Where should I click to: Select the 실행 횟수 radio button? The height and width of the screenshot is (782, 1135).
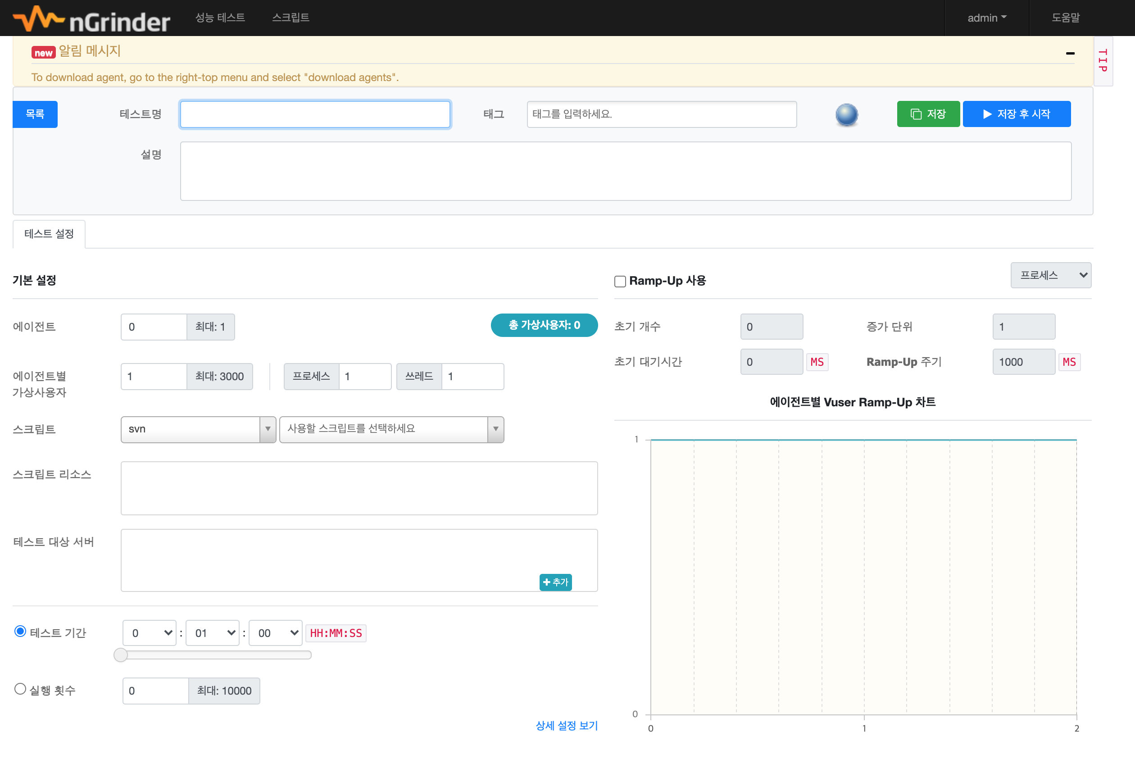(x=20, y=689)
